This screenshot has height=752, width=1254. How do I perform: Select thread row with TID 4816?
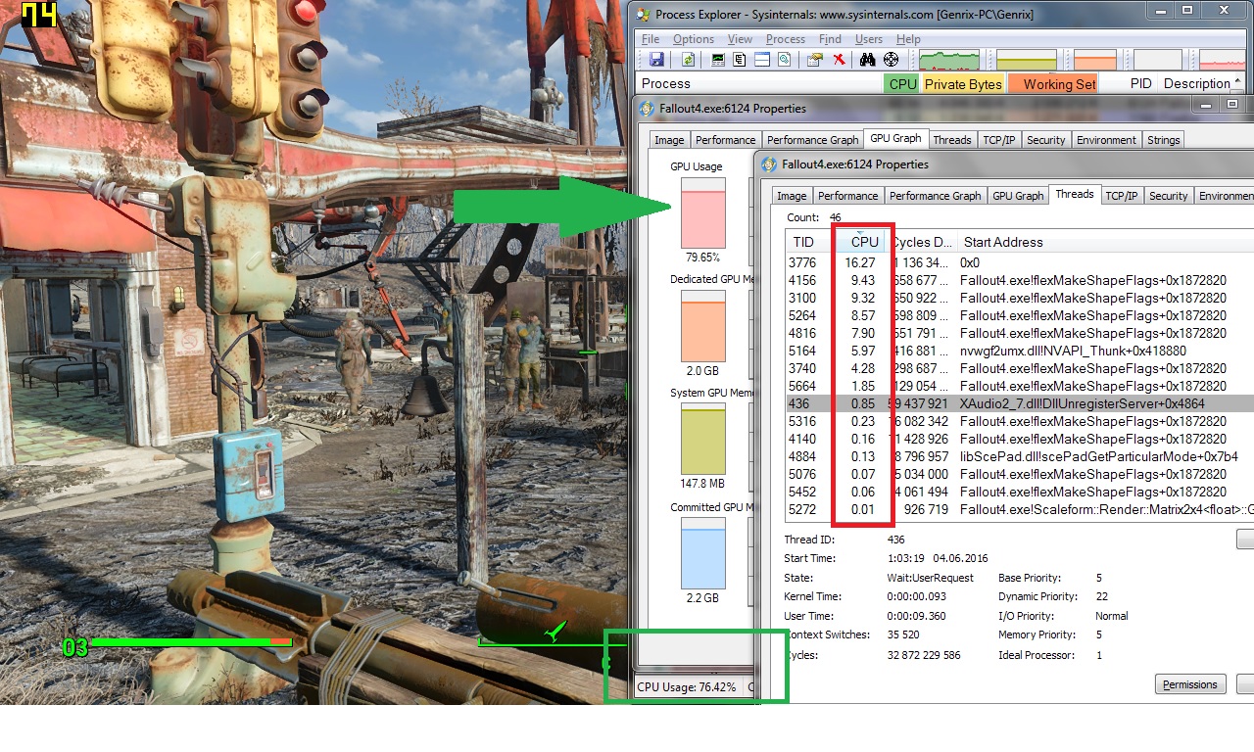[x=1020, y=333]
